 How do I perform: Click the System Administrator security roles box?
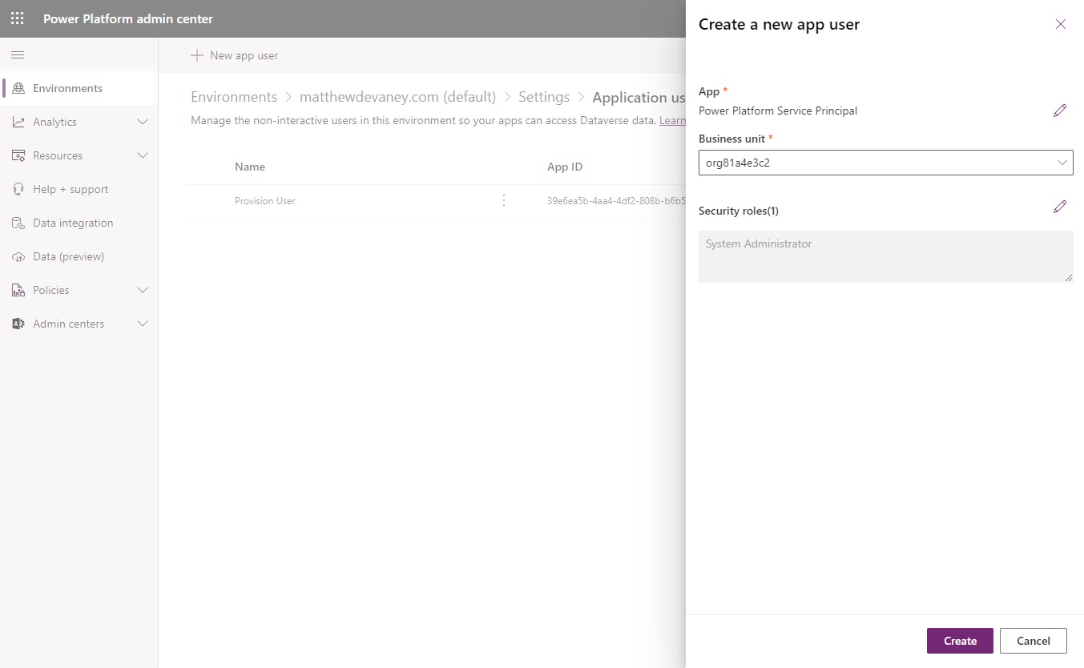885,256
